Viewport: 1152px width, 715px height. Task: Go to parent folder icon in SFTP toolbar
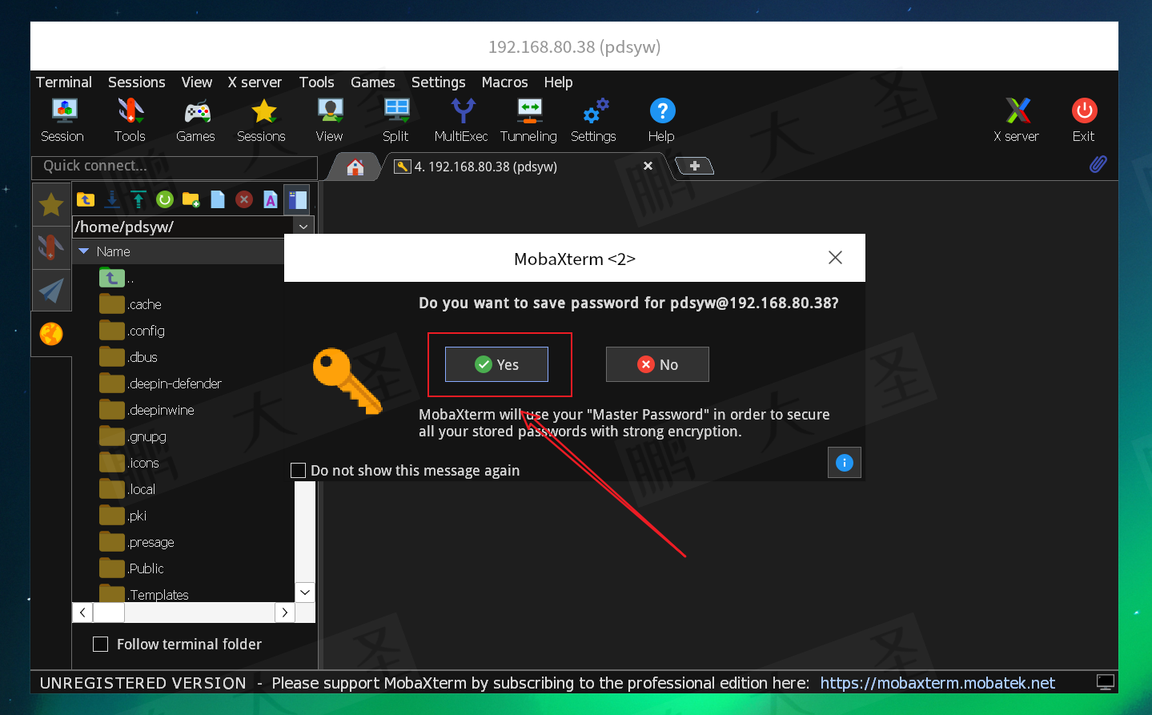(86, 199)
